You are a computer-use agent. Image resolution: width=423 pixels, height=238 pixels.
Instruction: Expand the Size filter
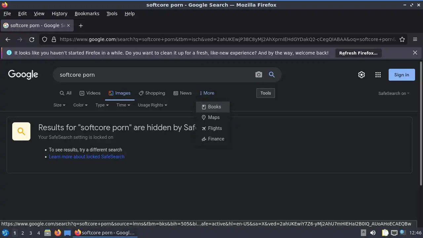click(59, 105)
